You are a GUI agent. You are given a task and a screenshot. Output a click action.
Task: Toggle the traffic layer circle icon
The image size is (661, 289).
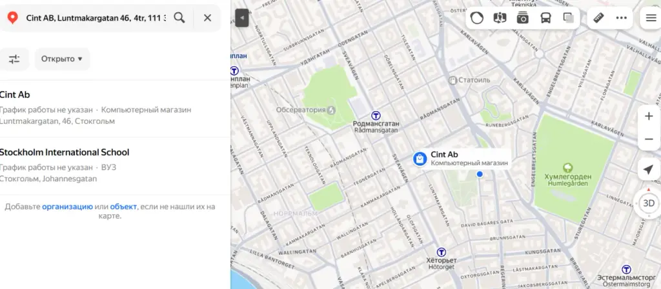coord(477,18)
